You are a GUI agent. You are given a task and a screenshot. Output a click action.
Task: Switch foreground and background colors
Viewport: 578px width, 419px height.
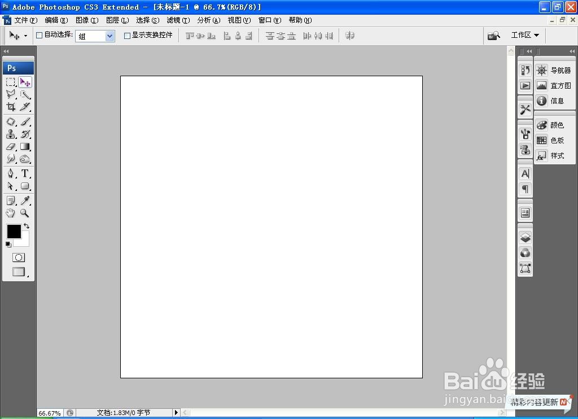coord(27,226)
